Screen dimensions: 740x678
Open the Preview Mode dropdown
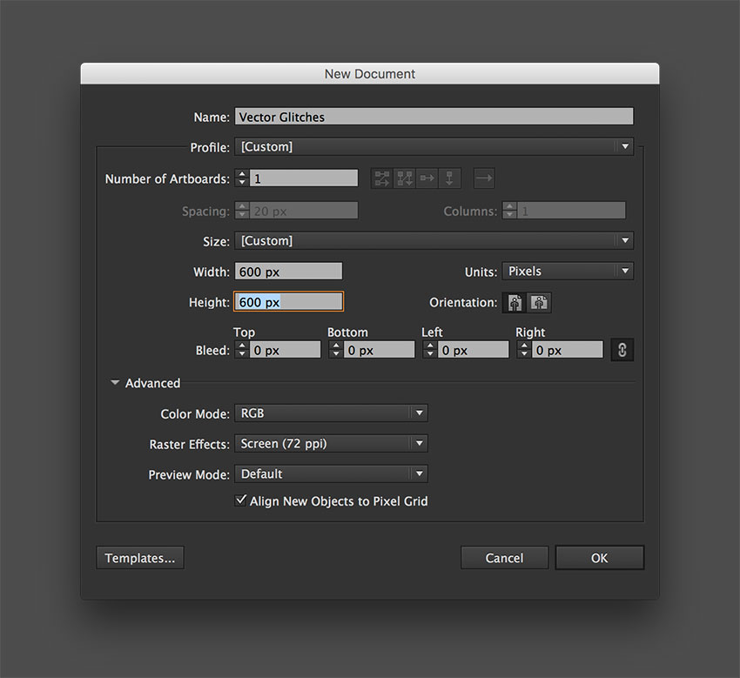417,474
